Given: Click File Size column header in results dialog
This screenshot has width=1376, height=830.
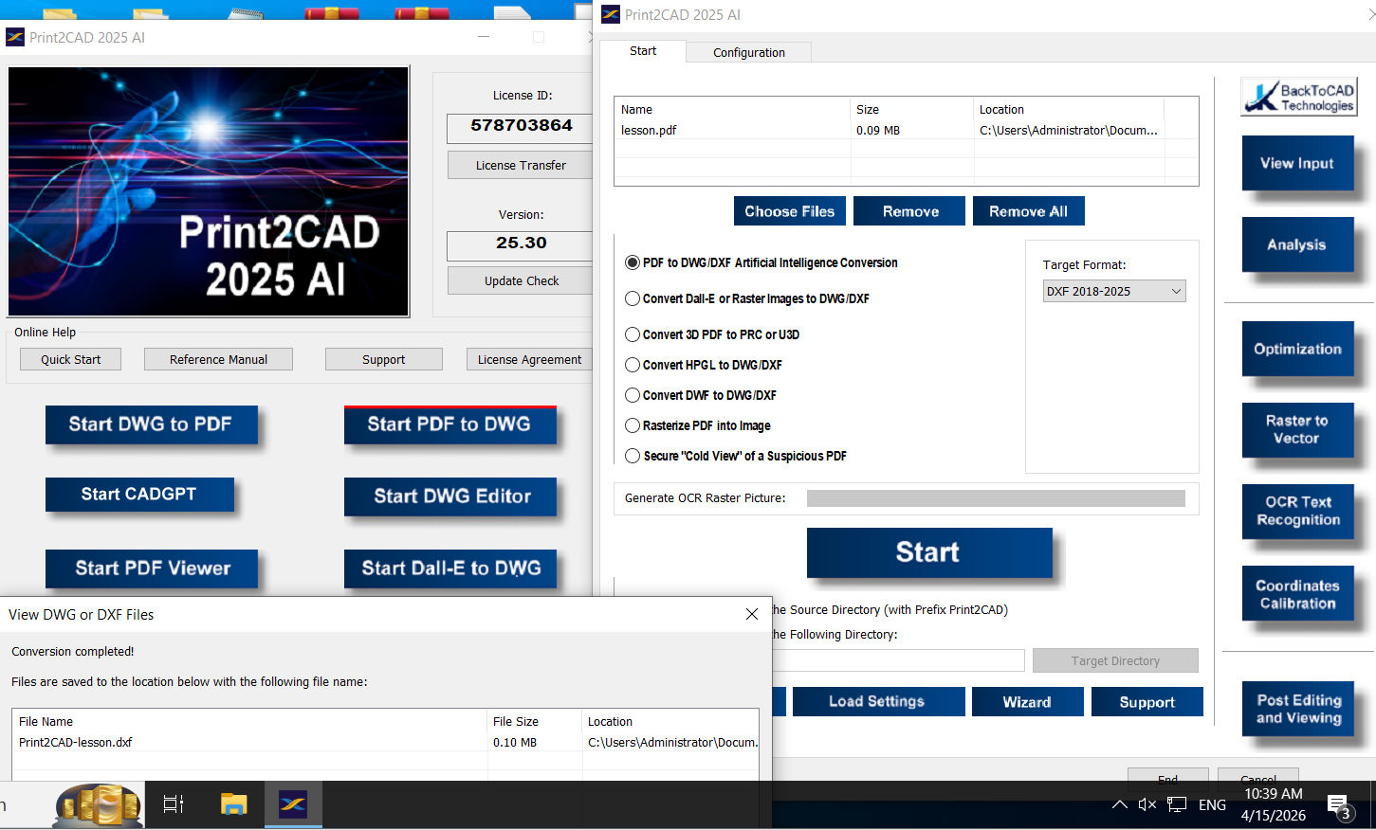Looking at the screenshot, I should pos(535,721).
